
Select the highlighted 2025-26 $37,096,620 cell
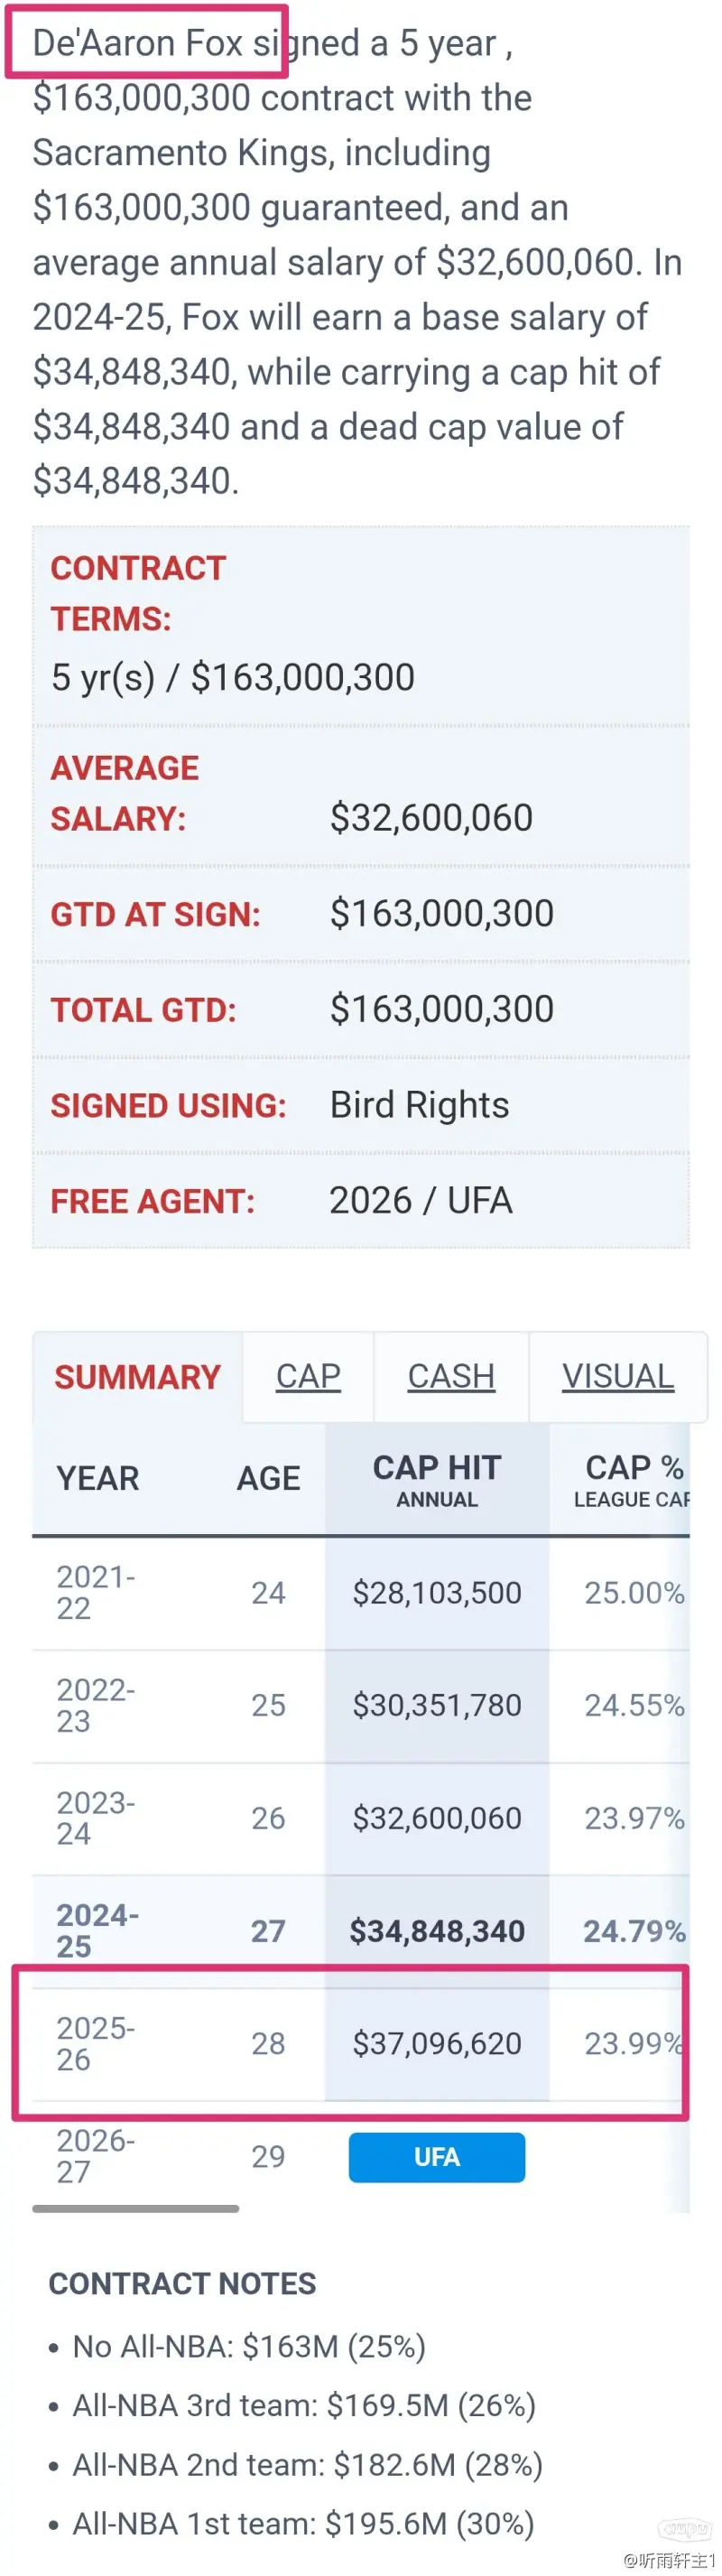point(437,2043)
